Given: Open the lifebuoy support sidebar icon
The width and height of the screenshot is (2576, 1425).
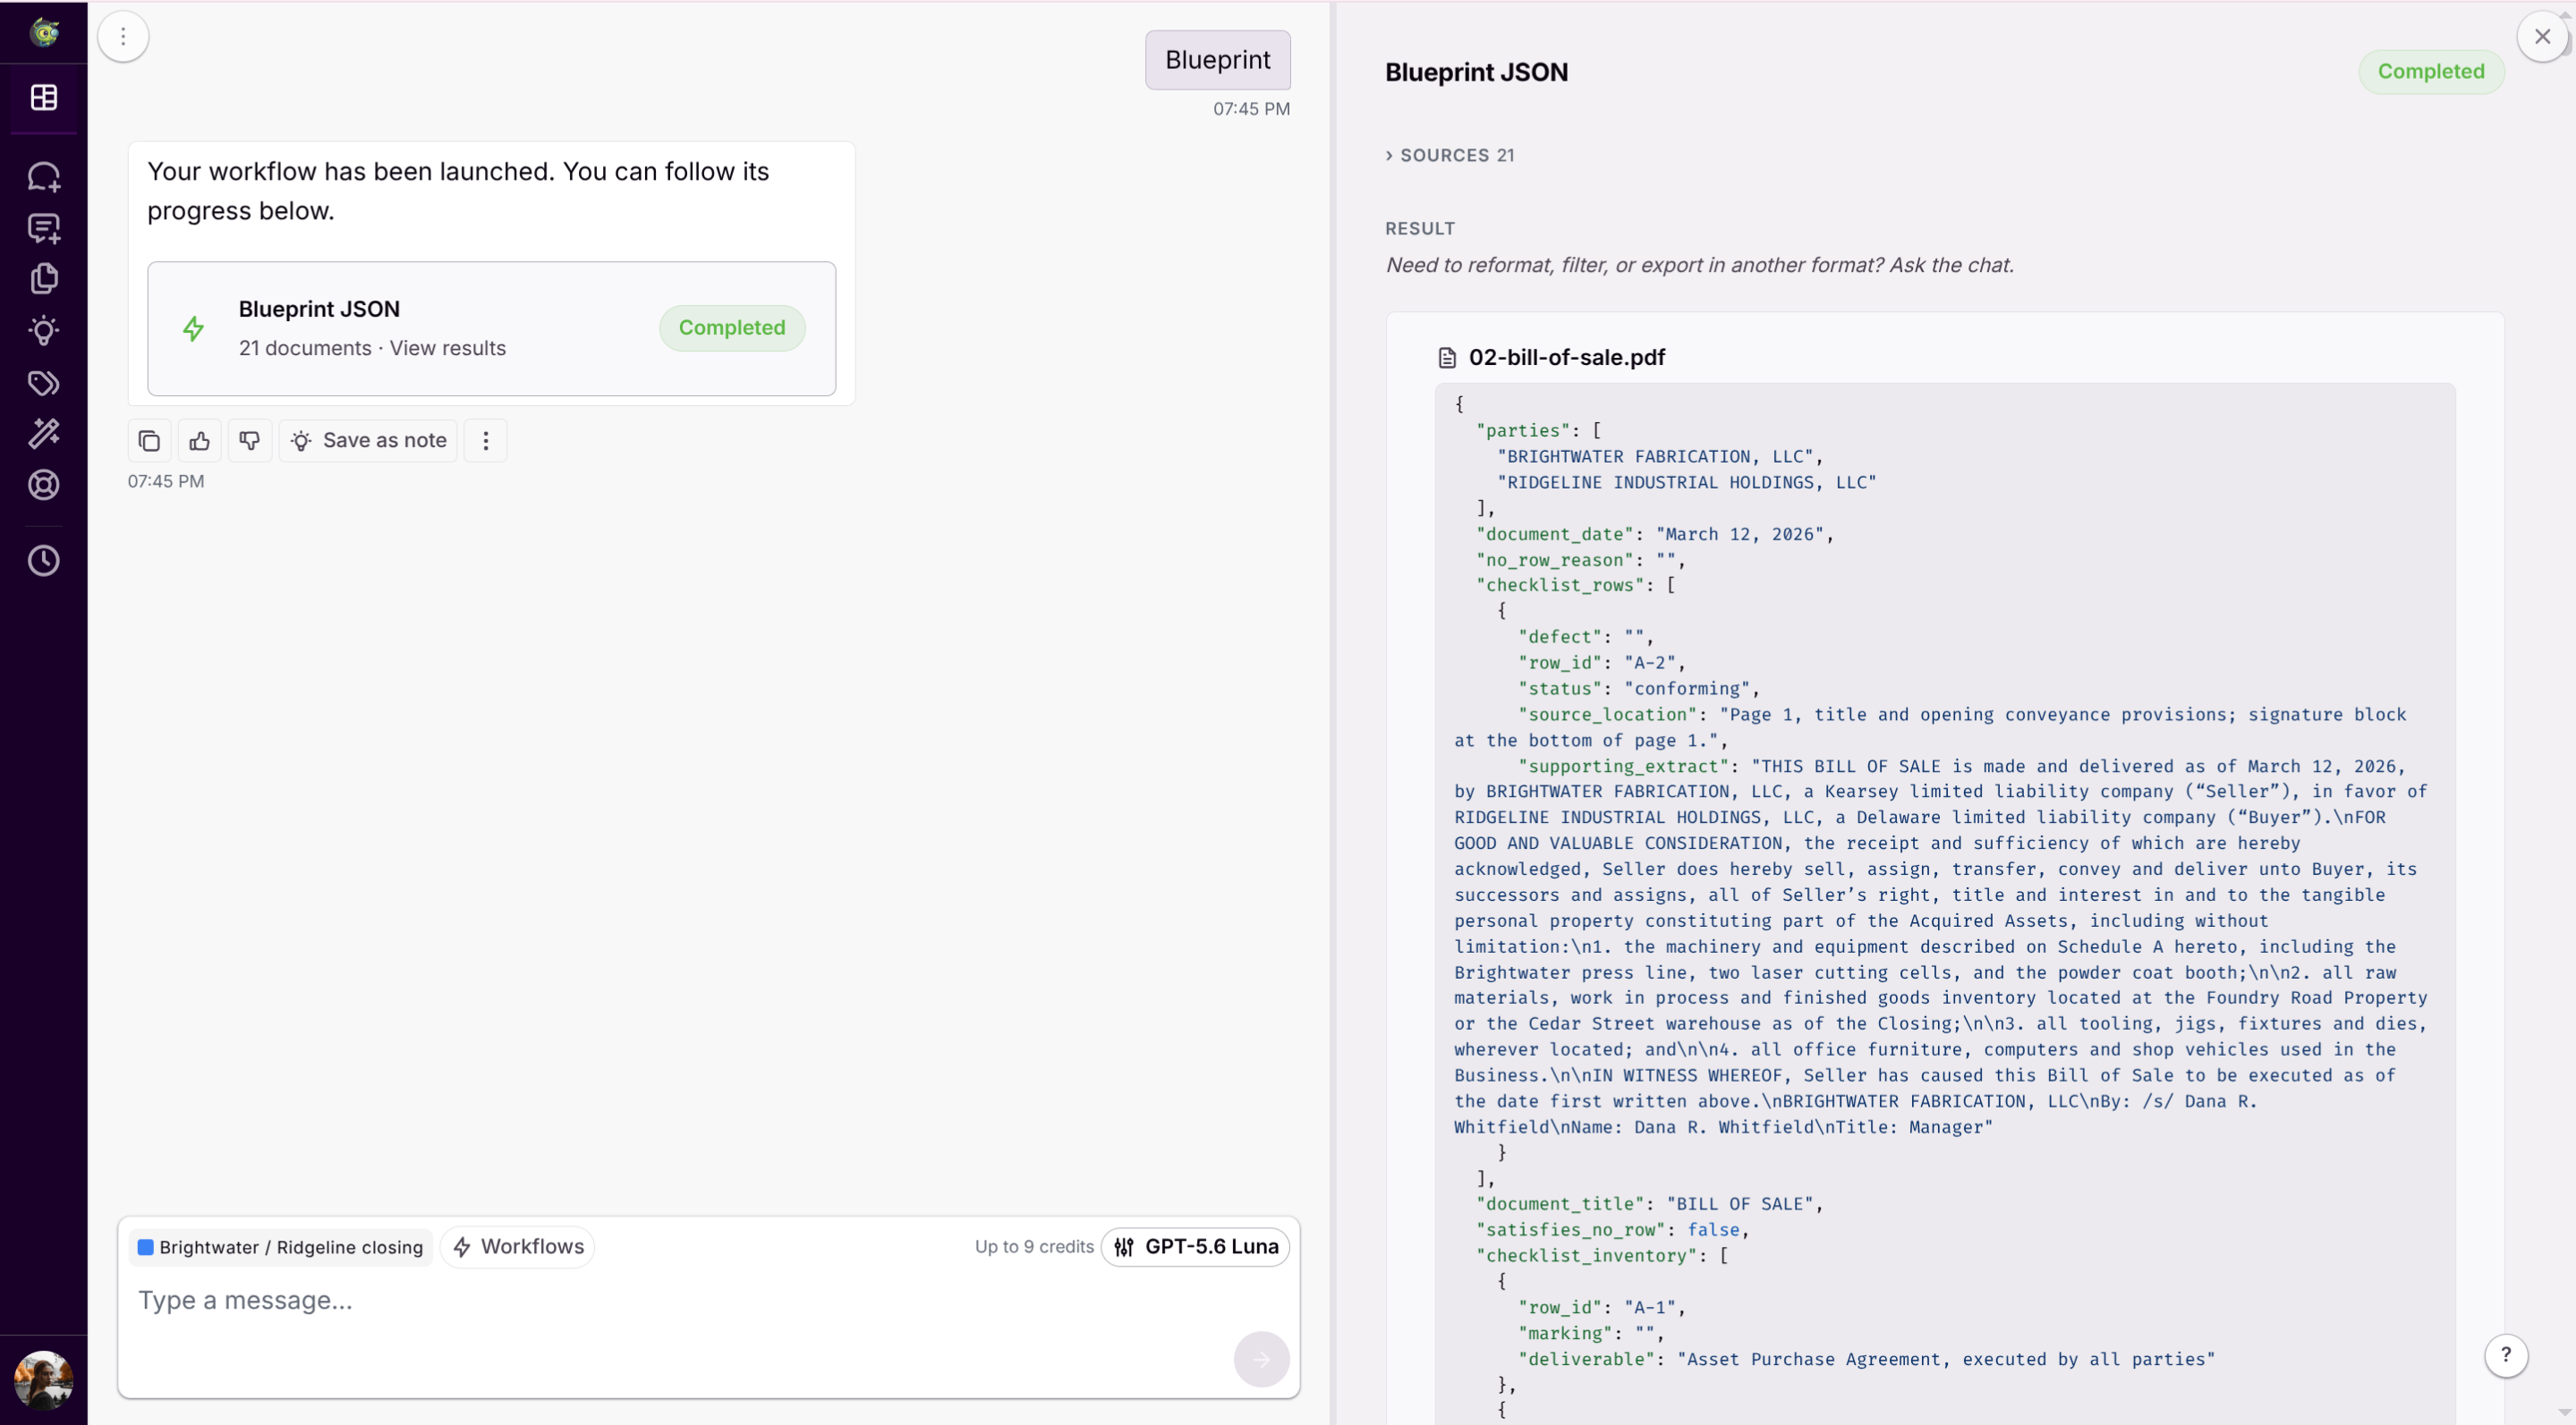Looking at the screenshot, I should point(44,485).
